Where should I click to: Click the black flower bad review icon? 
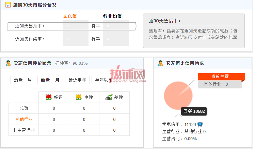coord(109,97)
